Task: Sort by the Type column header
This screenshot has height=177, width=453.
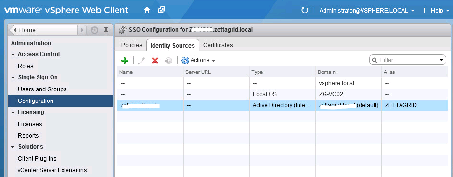Action: click(282, 72)
